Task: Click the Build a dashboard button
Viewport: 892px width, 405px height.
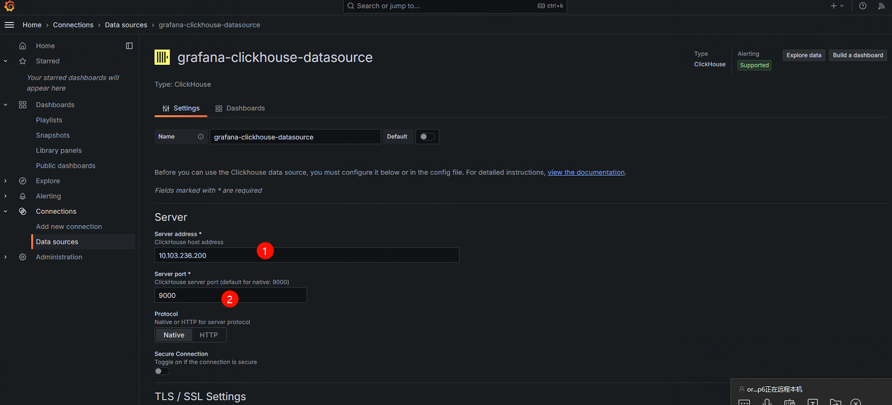Action: tap(858, 55)
